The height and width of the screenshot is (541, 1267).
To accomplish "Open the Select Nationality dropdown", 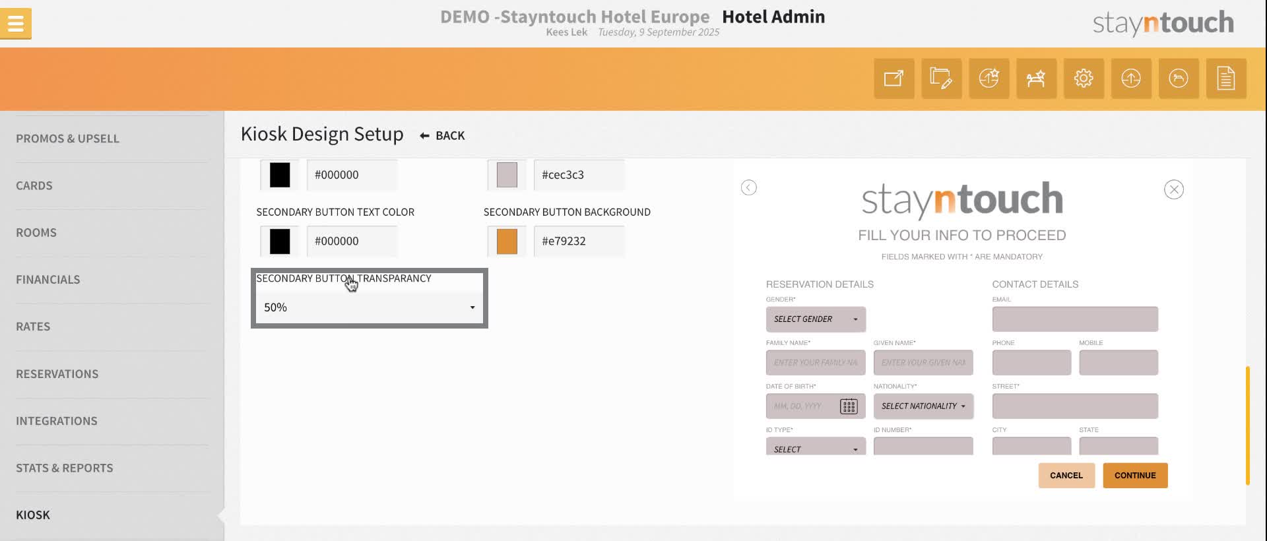I will (923, 406).
